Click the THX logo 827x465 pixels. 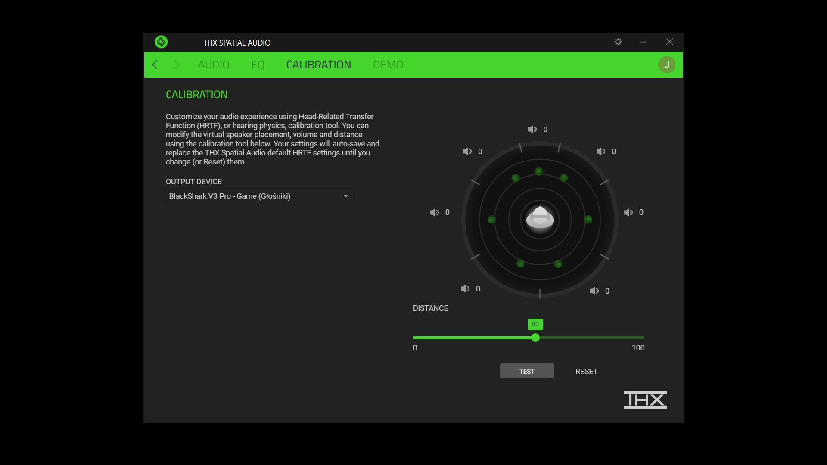[645, 400]
